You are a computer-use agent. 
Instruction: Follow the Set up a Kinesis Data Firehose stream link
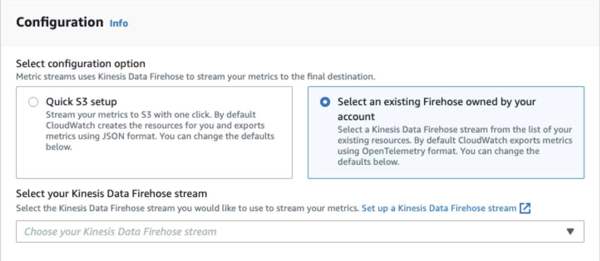(439, 208)
